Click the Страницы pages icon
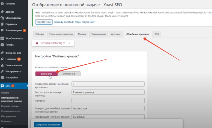This screenshot has height=128, width=212. click(2, 24)
